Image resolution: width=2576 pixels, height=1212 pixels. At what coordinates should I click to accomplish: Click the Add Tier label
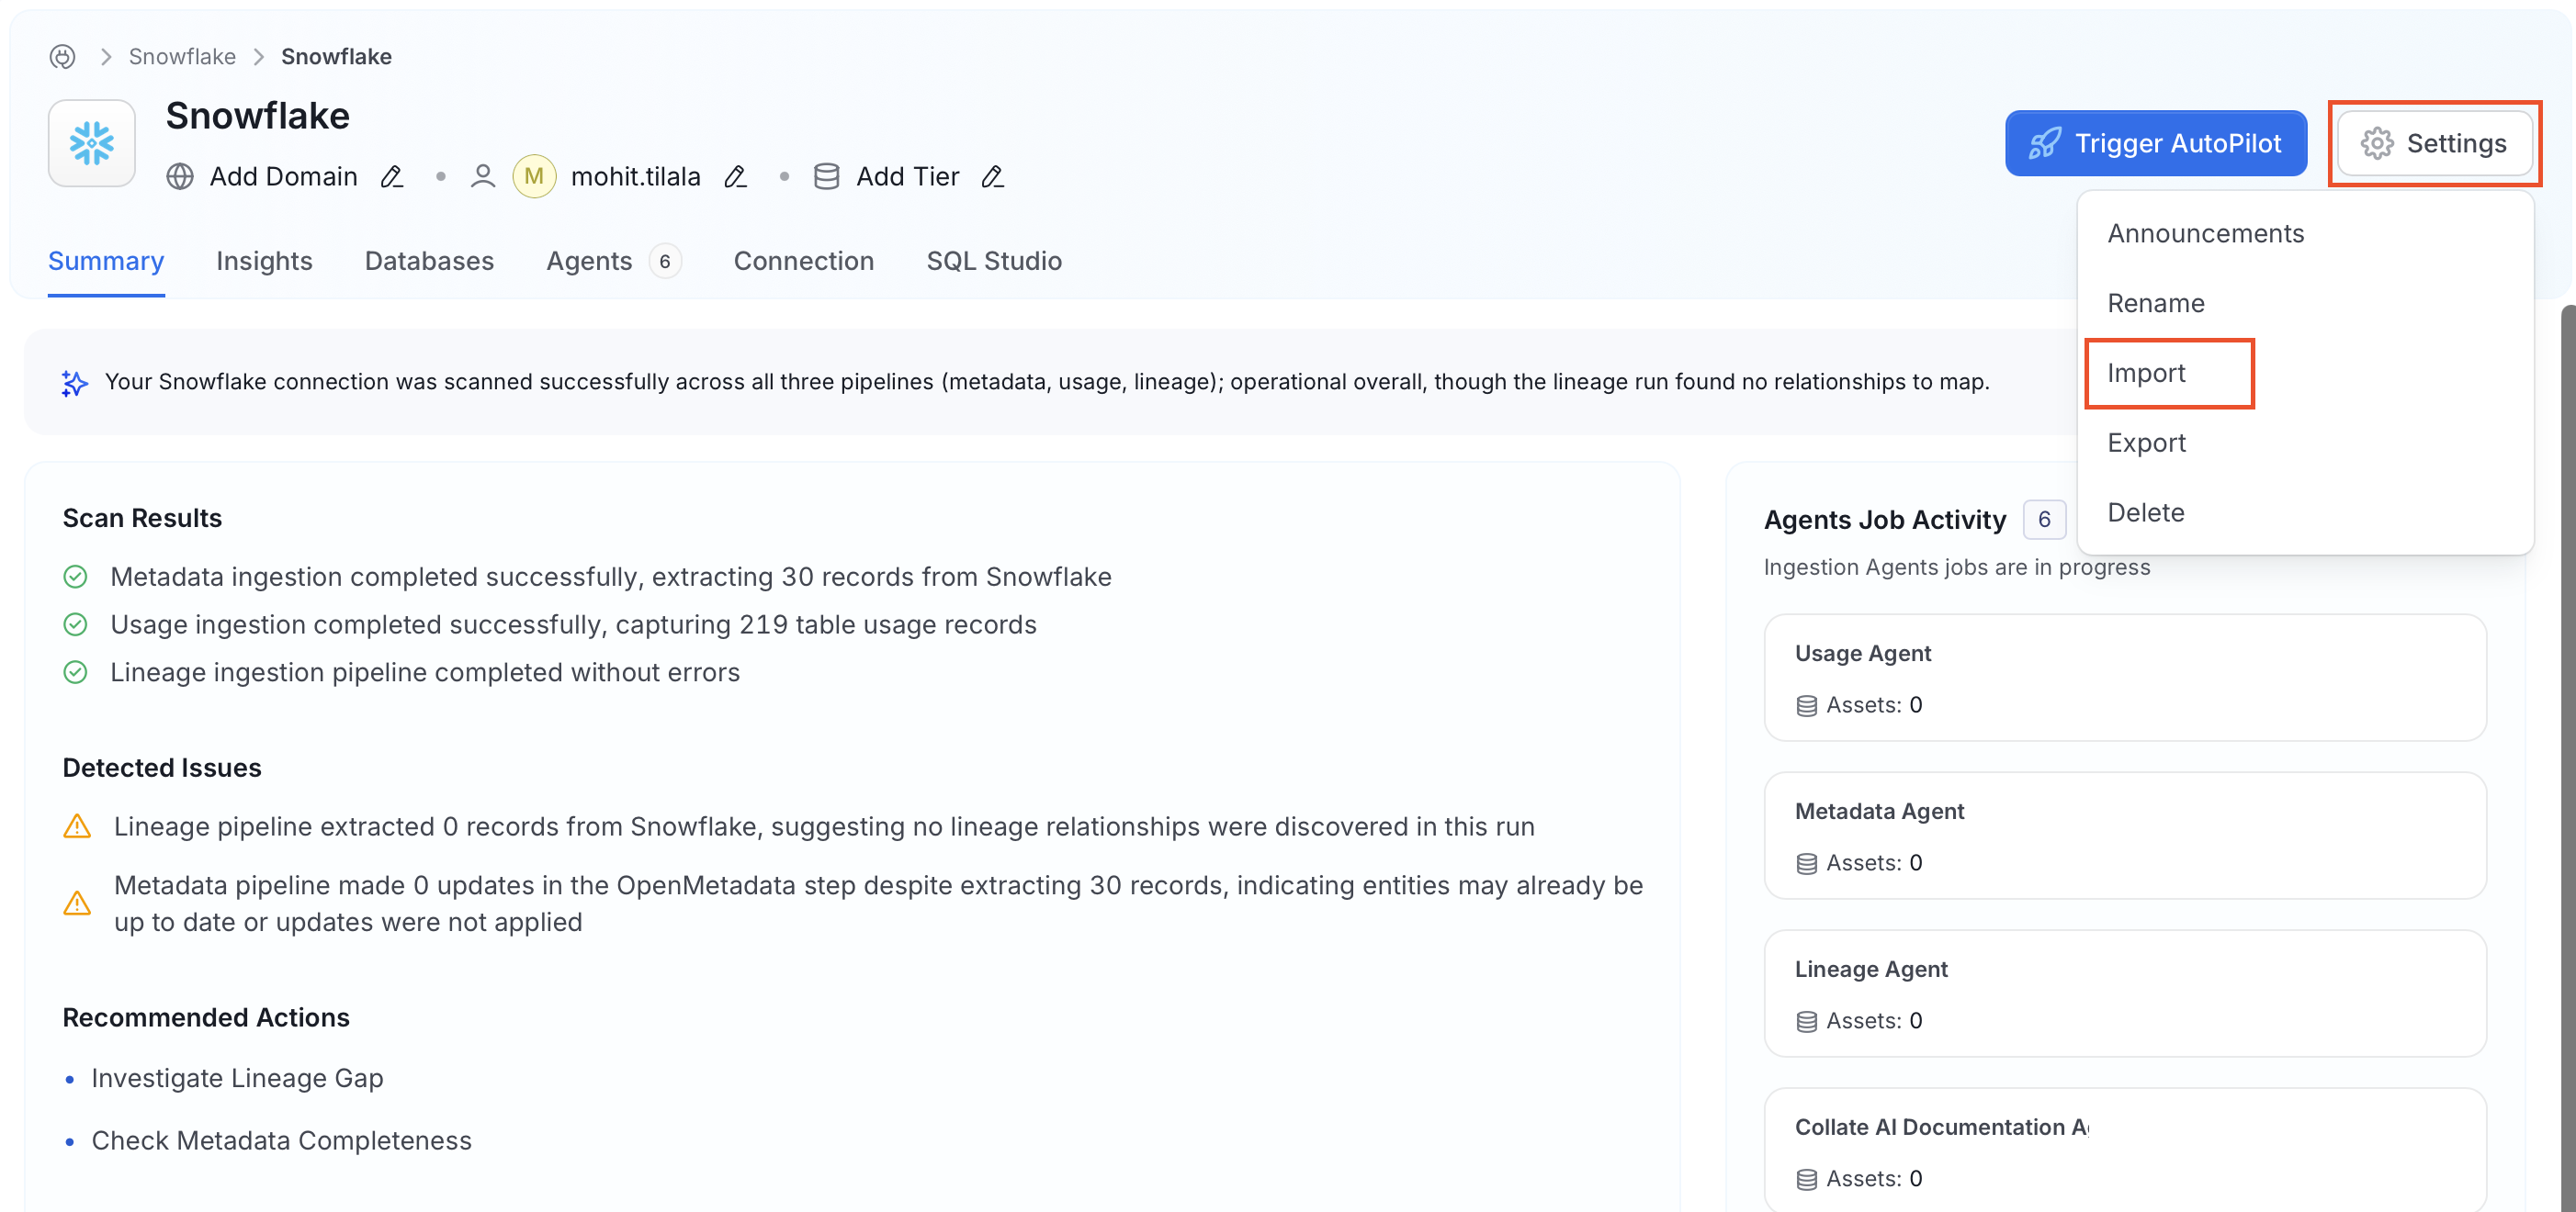click(x=907, y=177)
